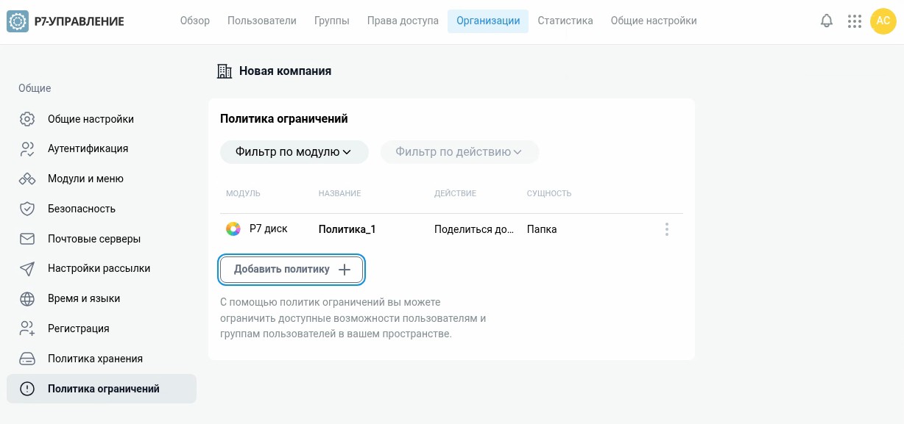Screen dimensions: 904x424
Task: Click the Папка entity cell
Action: pos(542,229)
